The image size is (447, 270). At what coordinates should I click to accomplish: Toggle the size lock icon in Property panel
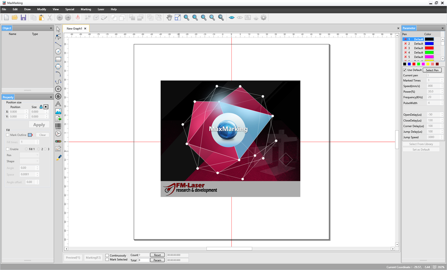[41, 107]
